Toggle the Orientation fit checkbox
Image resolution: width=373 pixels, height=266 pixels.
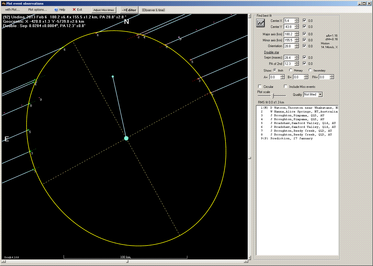[304, 46]
